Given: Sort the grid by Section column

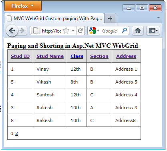Looking at the screenshot, I should point(99,56).
